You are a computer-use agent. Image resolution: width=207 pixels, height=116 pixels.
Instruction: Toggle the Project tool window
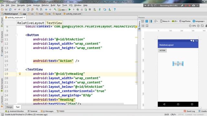2,22
